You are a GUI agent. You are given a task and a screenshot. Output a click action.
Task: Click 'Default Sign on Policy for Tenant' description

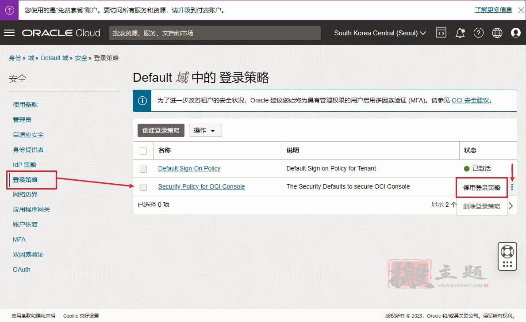(331, 168)
